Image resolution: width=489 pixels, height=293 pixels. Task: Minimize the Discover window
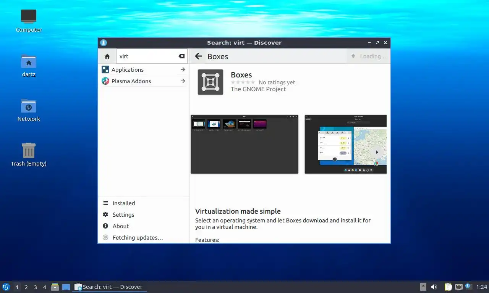(369, 43)
